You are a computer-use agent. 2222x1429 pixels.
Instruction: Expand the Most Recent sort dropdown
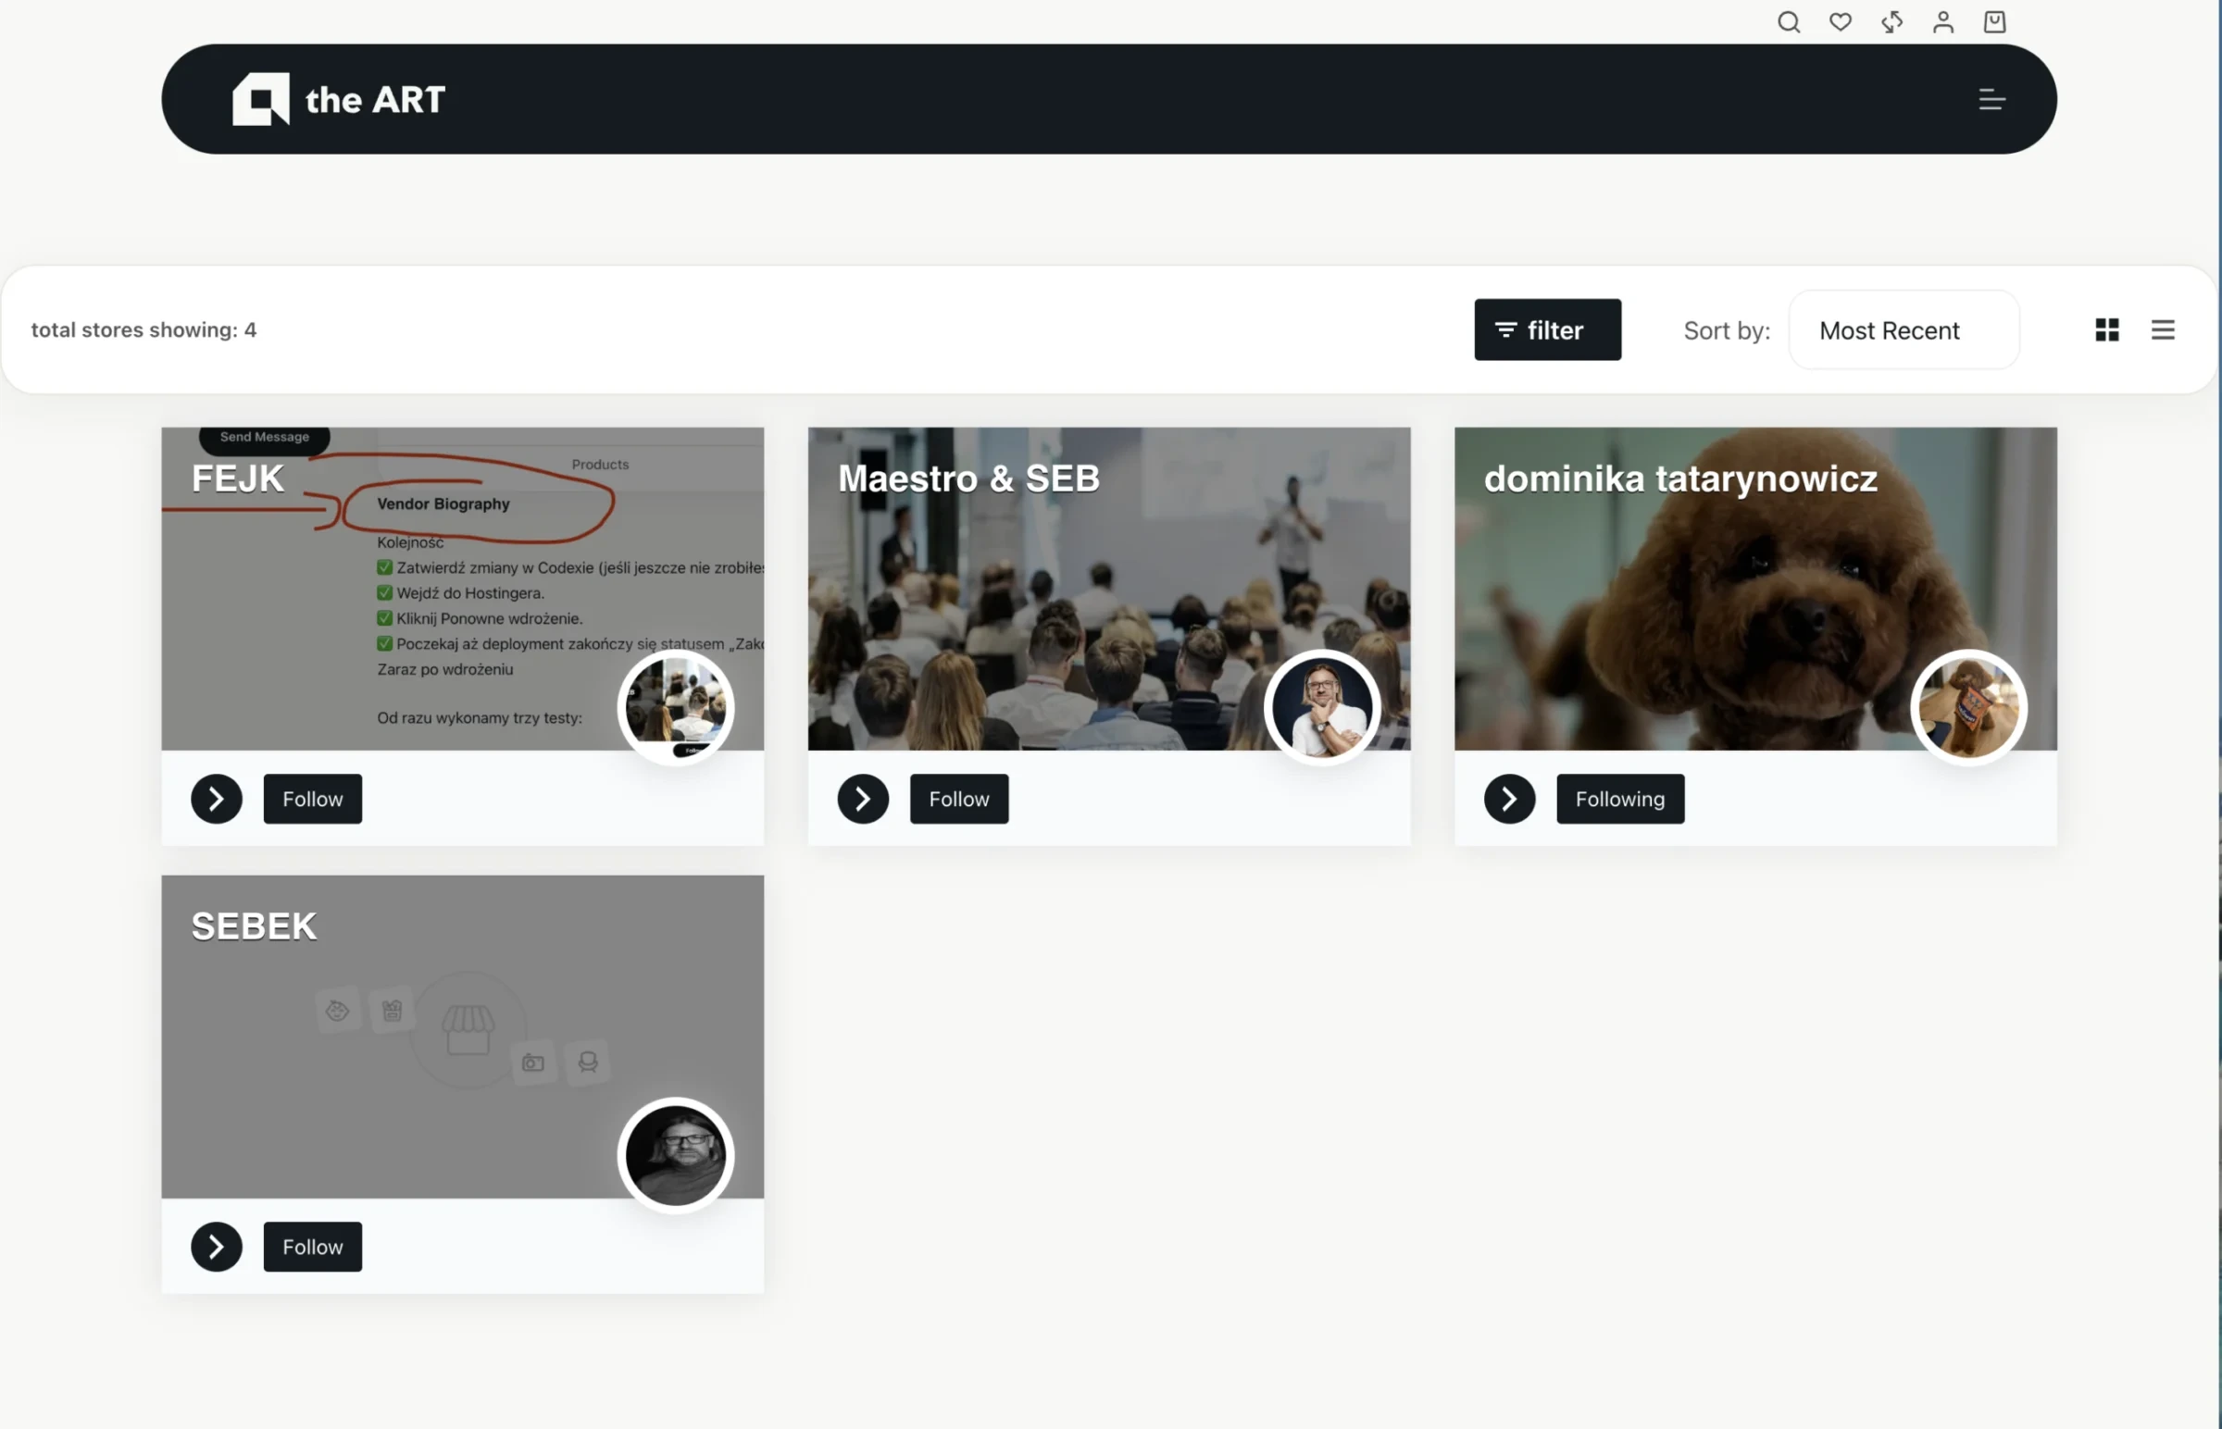point(1904,329)
